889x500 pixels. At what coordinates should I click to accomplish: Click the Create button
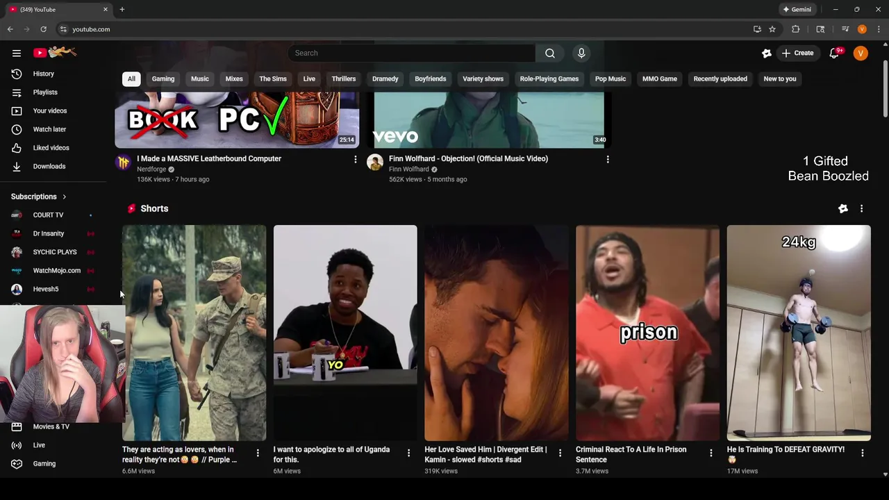pos(797,53)
